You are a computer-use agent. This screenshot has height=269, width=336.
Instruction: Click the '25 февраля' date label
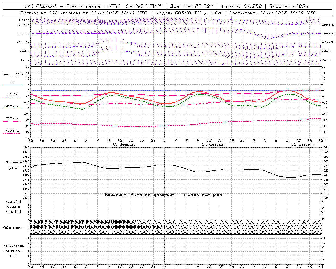pyautogui.click(x=303, y=144)
